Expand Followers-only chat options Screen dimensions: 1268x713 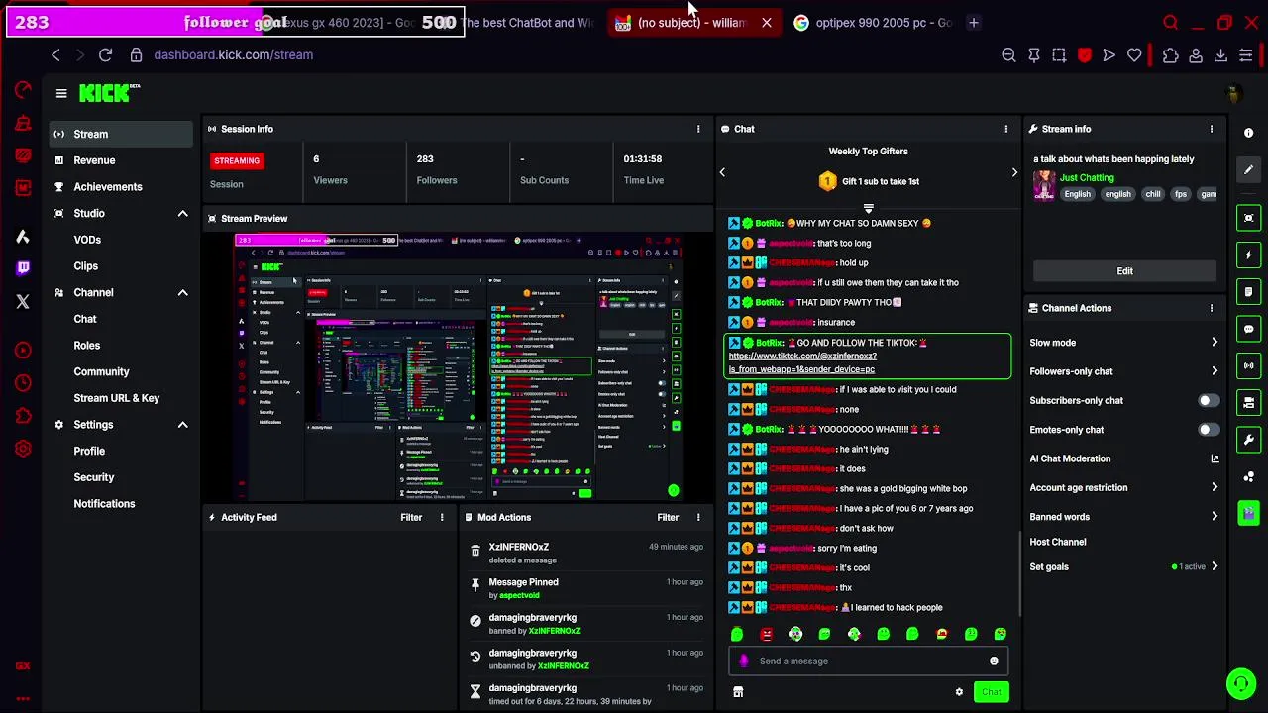[x=1215, y=371]
